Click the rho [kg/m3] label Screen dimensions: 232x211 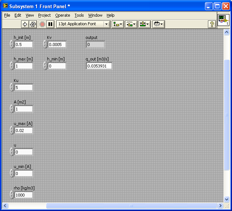coord(24,188)
